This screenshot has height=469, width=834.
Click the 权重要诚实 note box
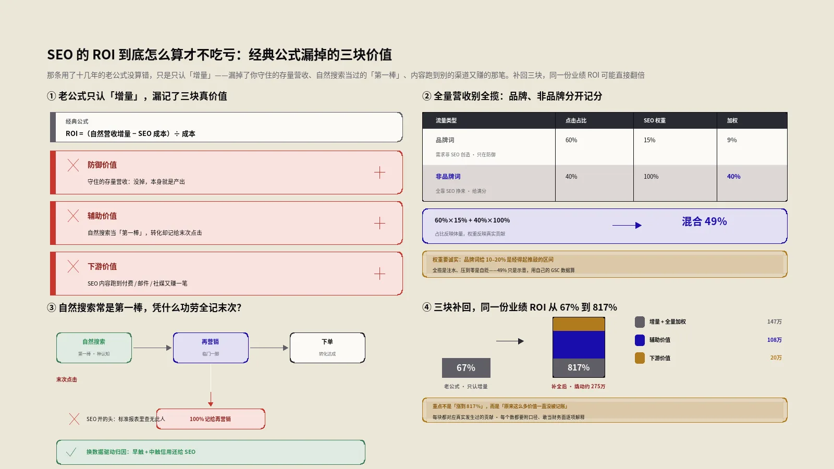click(x=605, y=264)
